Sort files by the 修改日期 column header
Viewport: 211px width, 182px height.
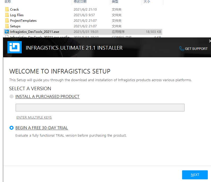[x=80, y=2]
